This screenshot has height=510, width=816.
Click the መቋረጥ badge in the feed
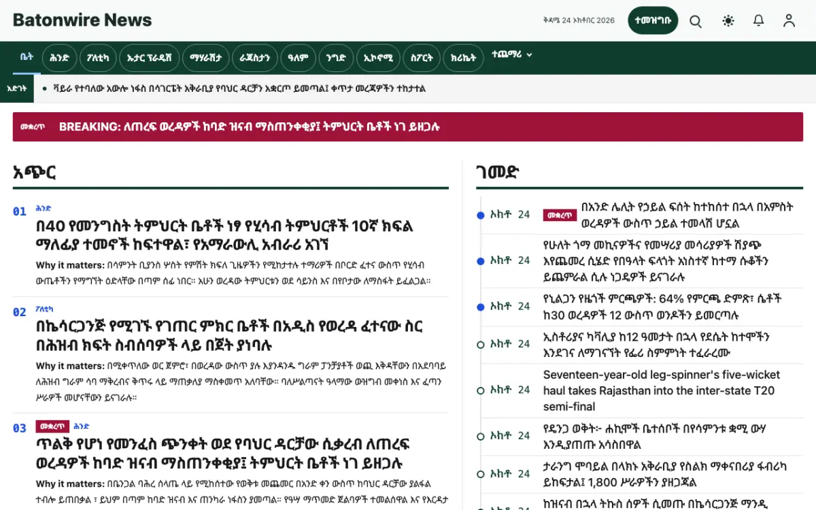560,215
